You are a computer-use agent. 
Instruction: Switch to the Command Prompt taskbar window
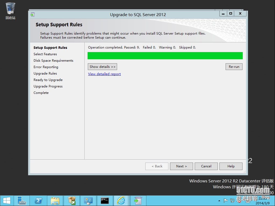tap(105, 201)
